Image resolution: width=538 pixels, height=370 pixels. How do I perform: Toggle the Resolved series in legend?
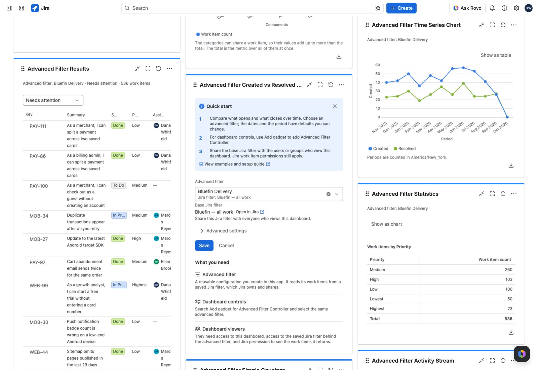click(x=405, y=149)
